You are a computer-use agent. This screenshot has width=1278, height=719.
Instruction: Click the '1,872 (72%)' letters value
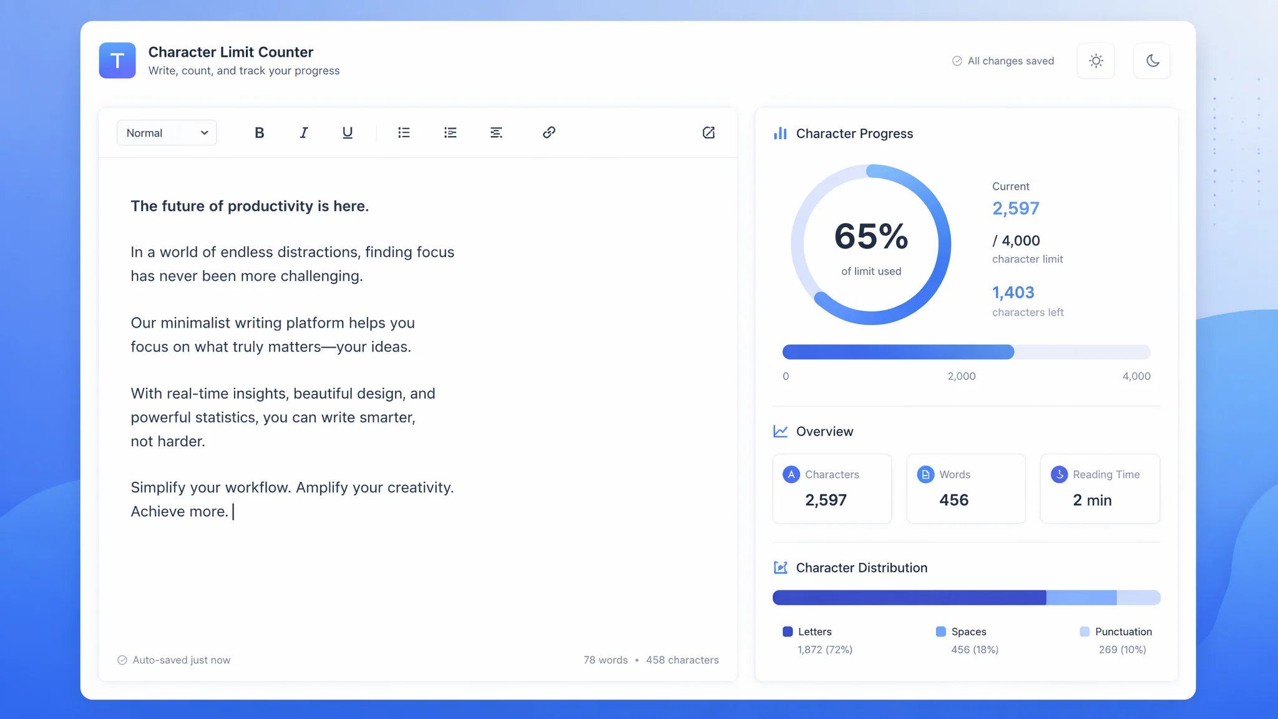point(825,650)
